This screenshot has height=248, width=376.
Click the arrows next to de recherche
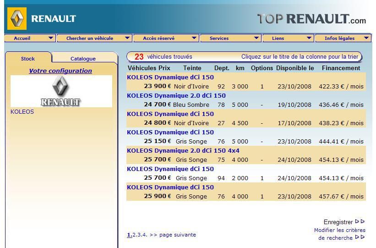[x=360, y=237]
